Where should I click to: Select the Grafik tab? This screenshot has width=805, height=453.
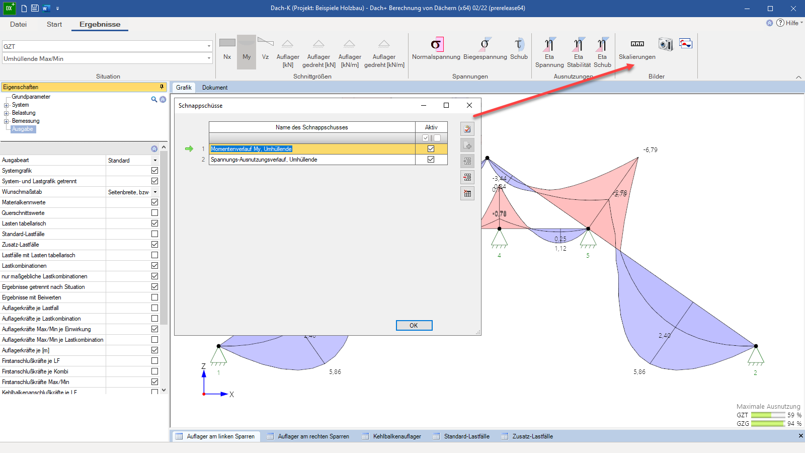pyautogui.click(x=184, y=88)
